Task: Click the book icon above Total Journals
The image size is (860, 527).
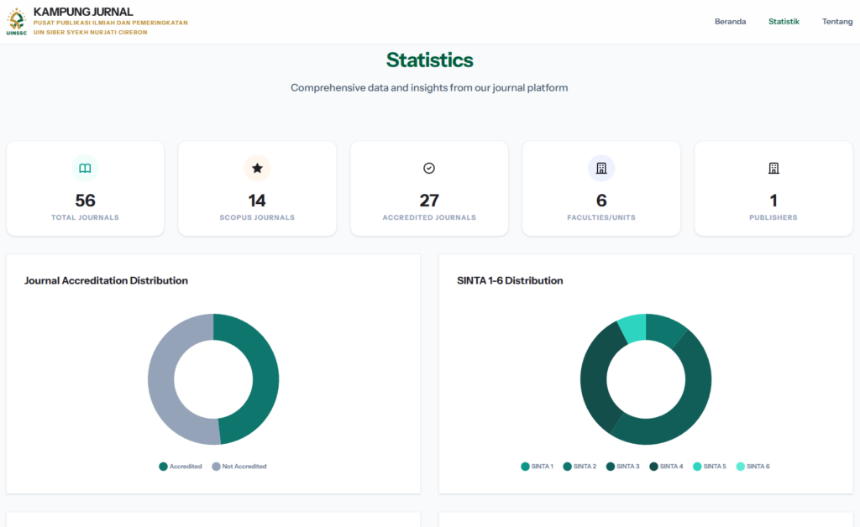Action: 85,168
